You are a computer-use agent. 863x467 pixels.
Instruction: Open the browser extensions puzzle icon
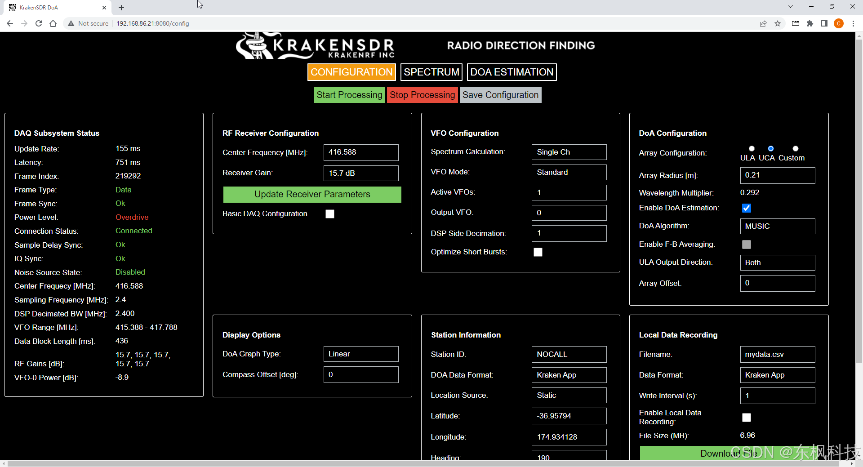click(x=810, y=23)
